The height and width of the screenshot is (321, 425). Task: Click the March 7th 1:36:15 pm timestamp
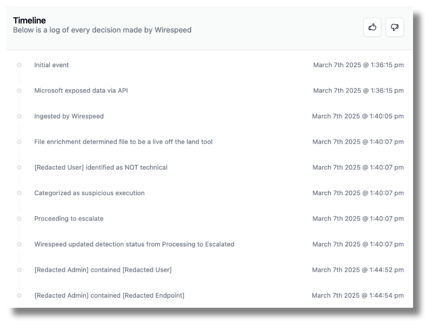pos(358,65)
